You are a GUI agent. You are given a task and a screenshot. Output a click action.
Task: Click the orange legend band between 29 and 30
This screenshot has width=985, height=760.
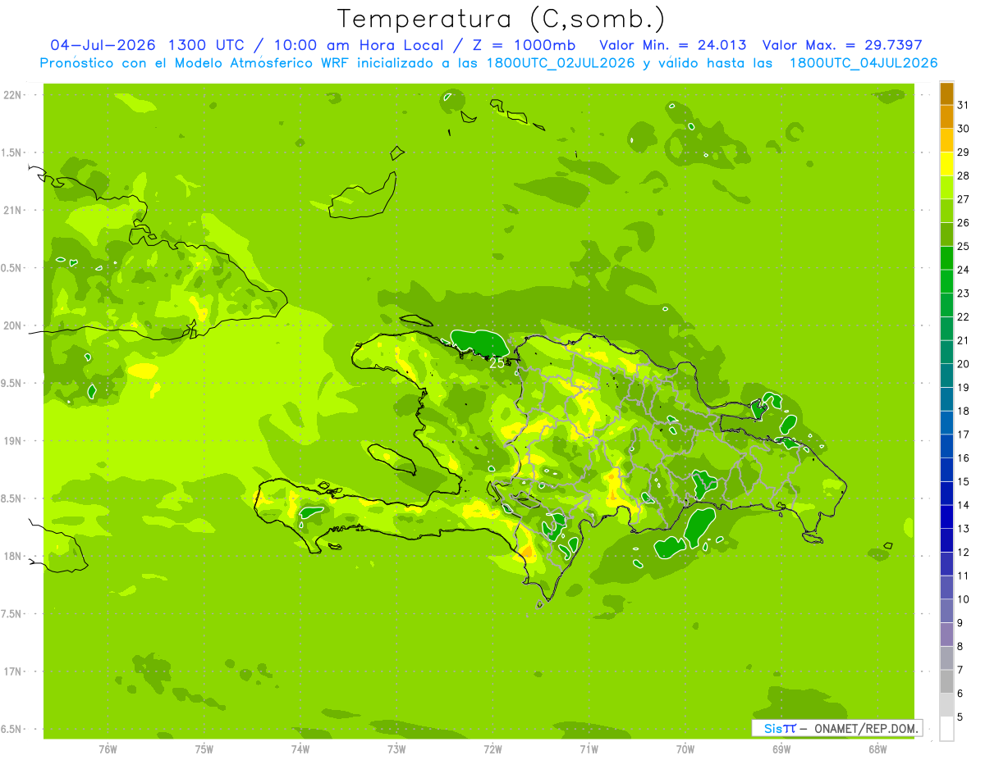pos(946,140)
